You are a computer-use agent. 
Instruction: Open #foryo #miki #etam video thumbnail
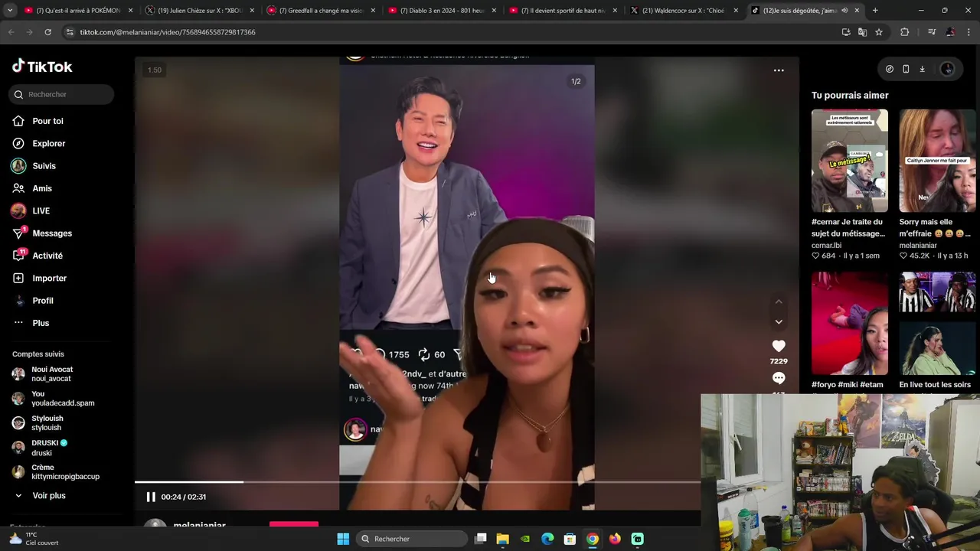850,323
